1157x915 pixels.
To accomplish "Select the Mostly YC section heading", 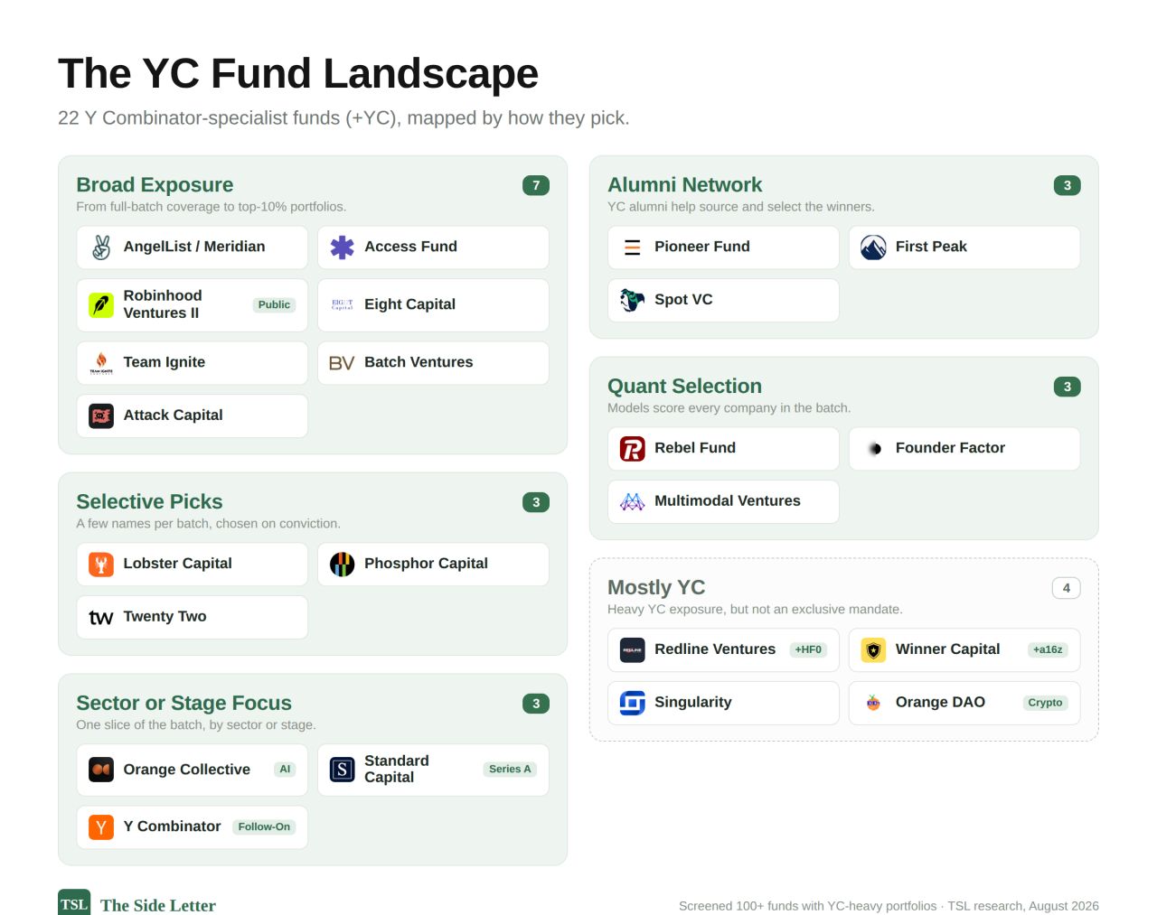I will (656, 588).
